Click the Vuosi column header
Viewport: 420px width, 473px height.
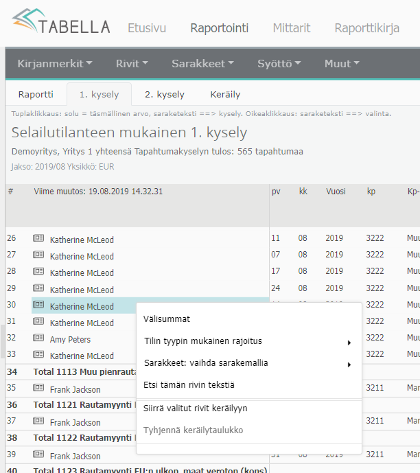coord(336,192)
